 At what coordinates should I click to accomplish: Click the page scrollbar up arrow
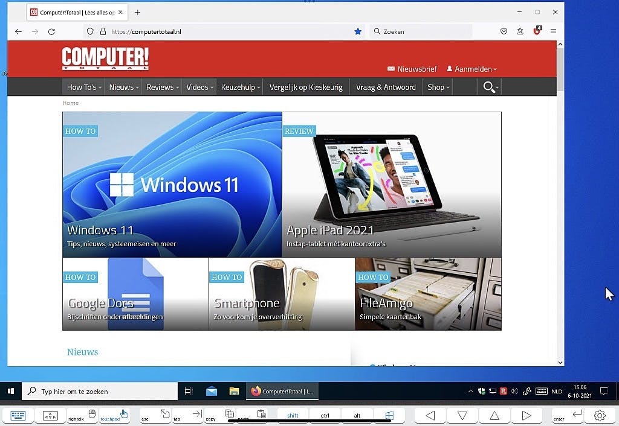pos(560,45)
